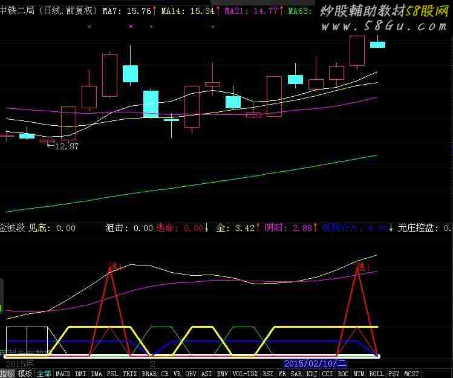
Task: Select the CR indicator tab
Action: [165, 374]
